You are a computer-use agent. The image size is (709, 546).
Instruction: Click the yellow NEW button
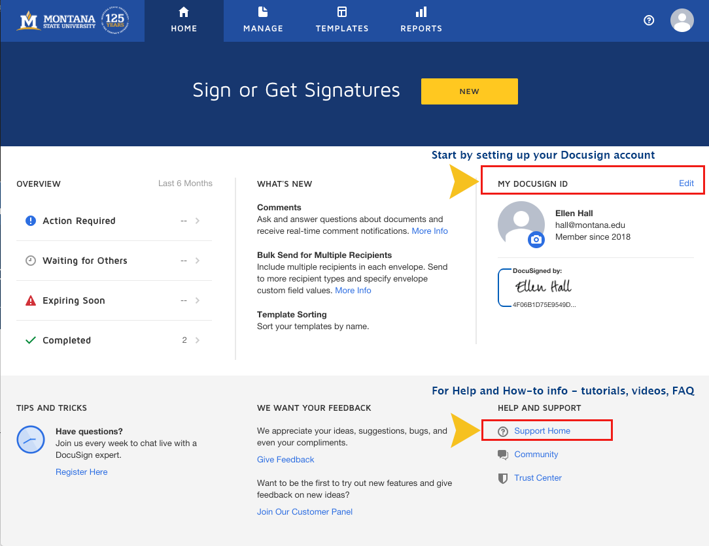pyautogui.click(x=470, y=91)
